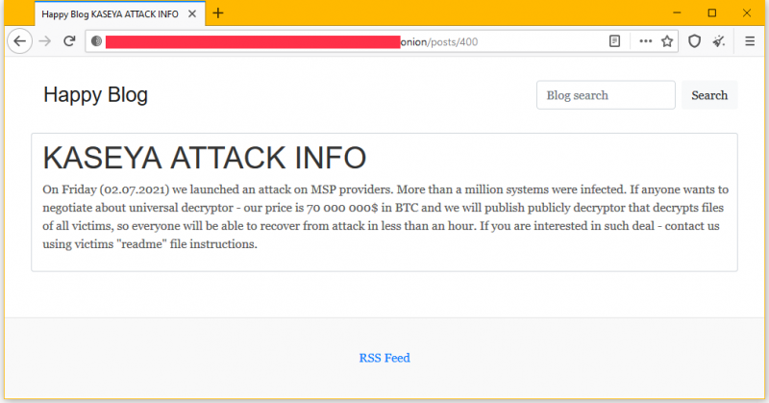This screenshot has height=403, width=769.
Task: Click the address bar URL text
Action: pos(442,41)
